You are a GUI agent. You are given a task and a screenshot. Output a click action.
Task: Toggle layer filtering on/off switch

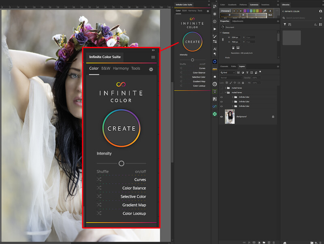tap(260, 72)
